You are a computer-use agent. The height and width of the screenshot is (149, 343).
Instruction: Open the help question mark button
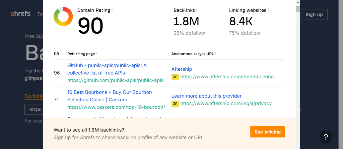coord(326,137)
